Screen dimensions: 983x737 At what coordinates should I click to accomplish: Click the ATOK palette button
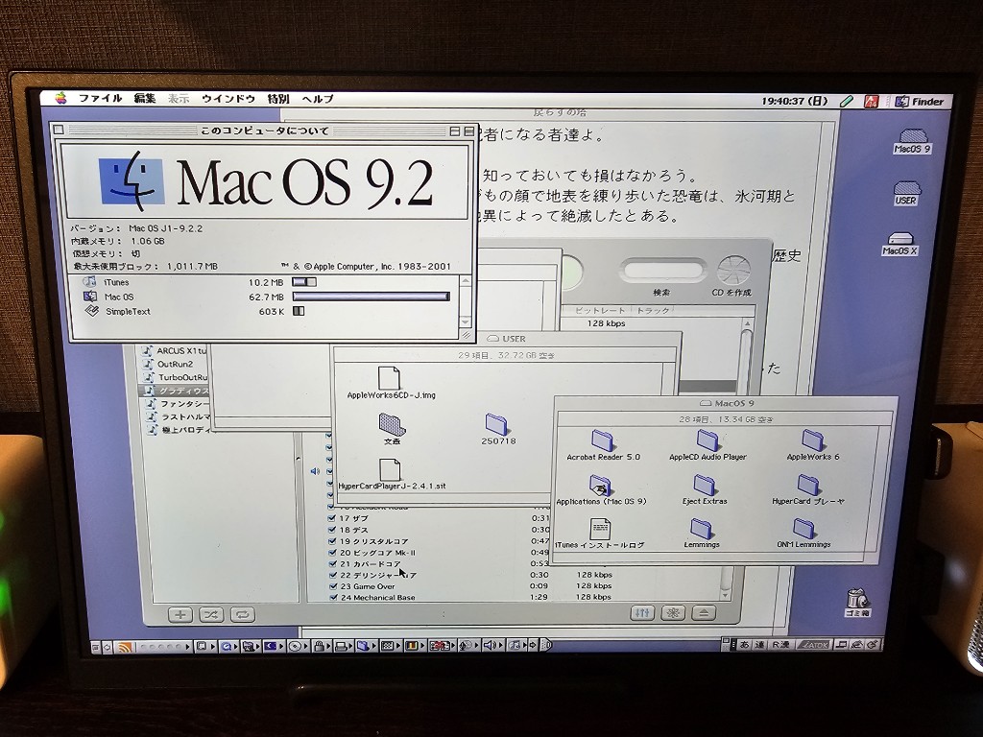click(814, 644)
